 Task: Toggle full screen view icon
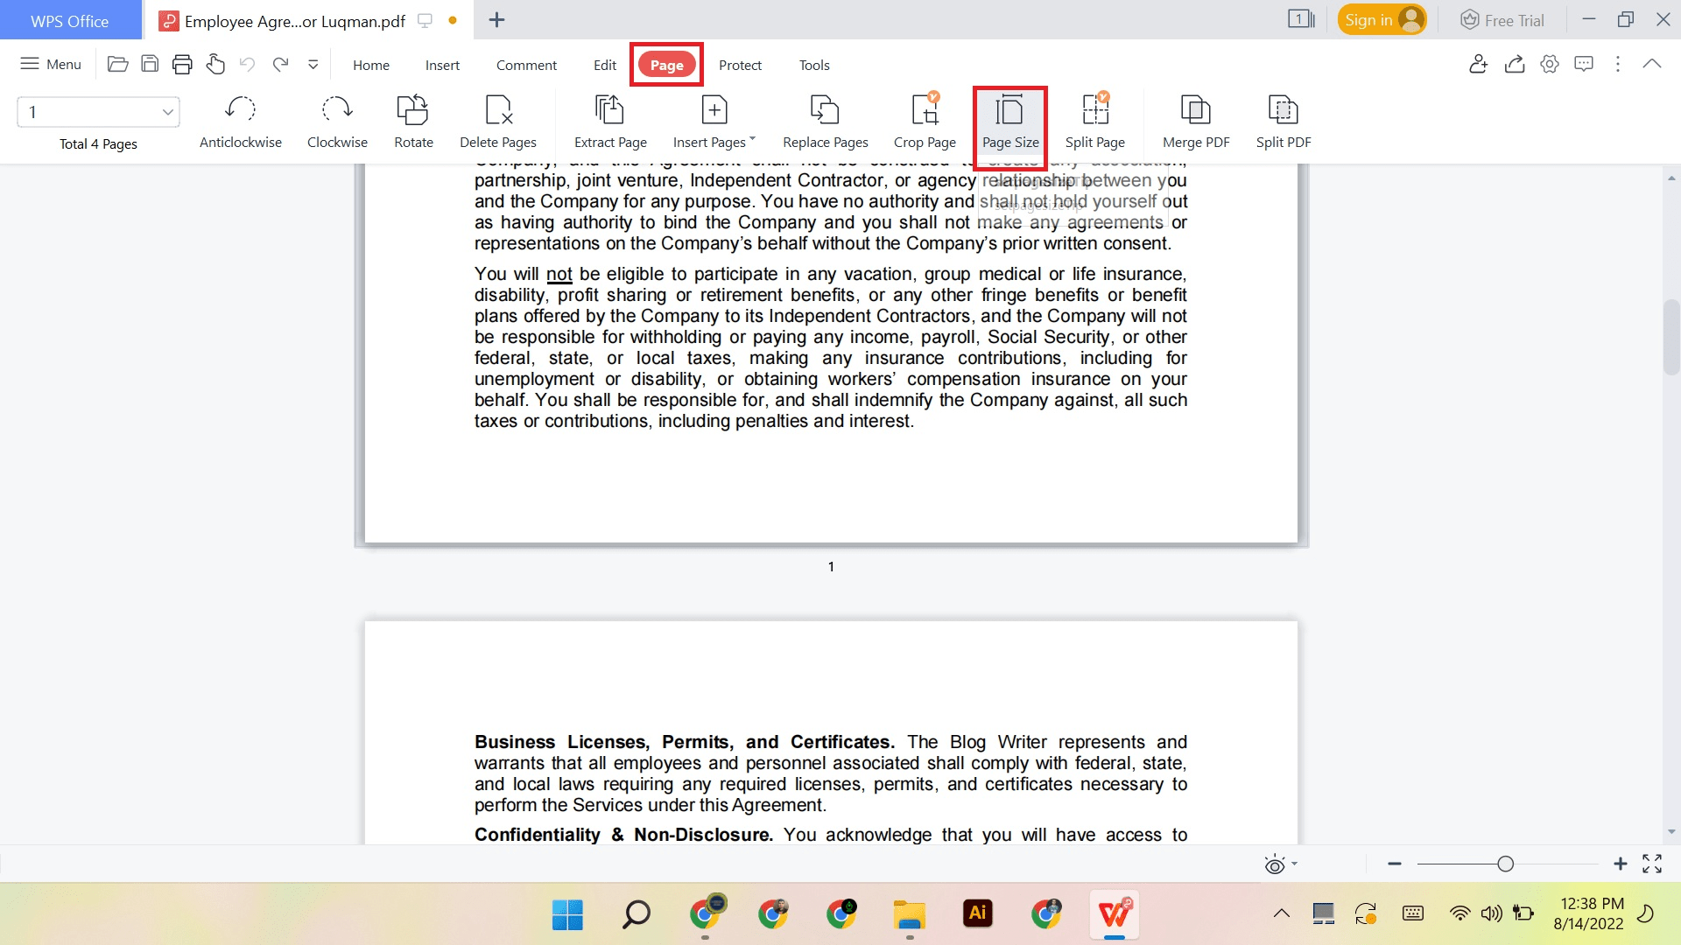[x=1652, y=864]
